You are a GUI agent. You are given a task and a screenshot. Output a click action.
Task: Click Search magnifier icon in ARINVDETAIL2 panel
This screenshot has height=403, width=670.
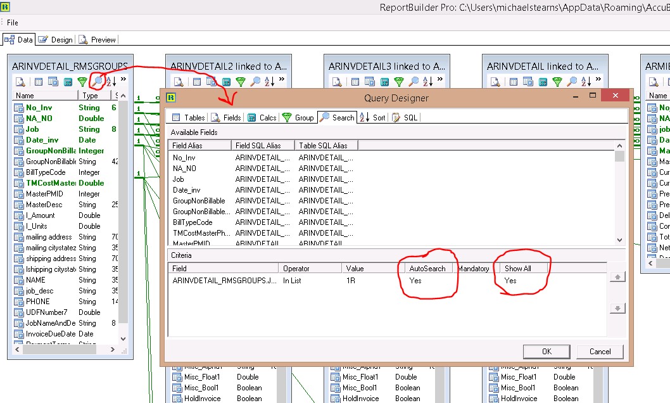(255, 80)
